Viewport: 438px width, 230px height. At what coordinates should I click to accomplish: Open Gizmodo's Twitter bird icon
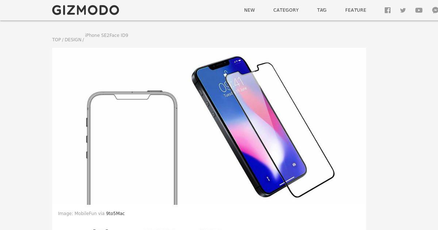coord(403,10)
